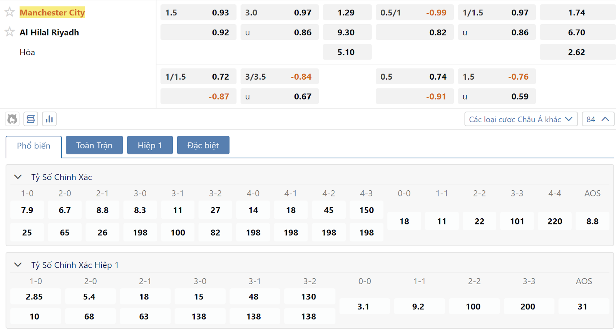The image size is (616, 331).
Task: Select first-half over 1/1.5 odds 0.97
Action: (x=497, y=13)
